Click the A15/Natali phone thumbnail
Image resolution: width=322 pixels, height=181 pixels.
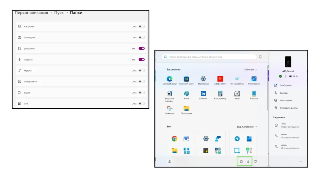tap(288, 62)
